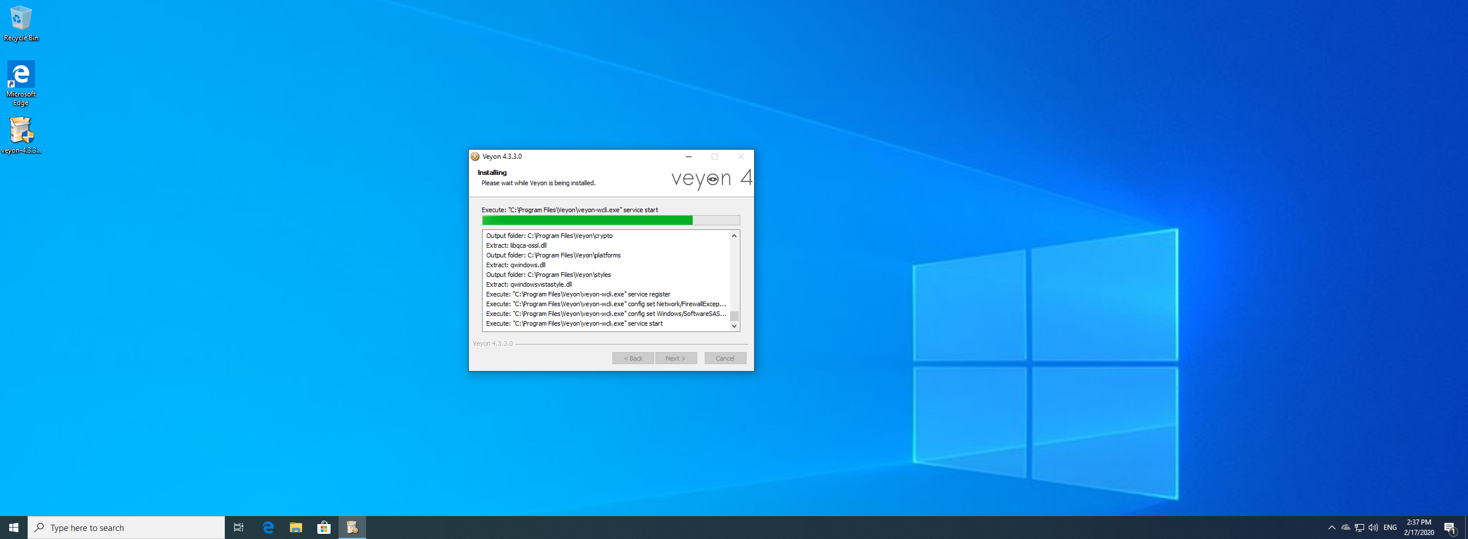This screenshot has height=539, width=1468.
Task: Select log line 'Extract: qwindows.dll'
Action: point(516,265)
